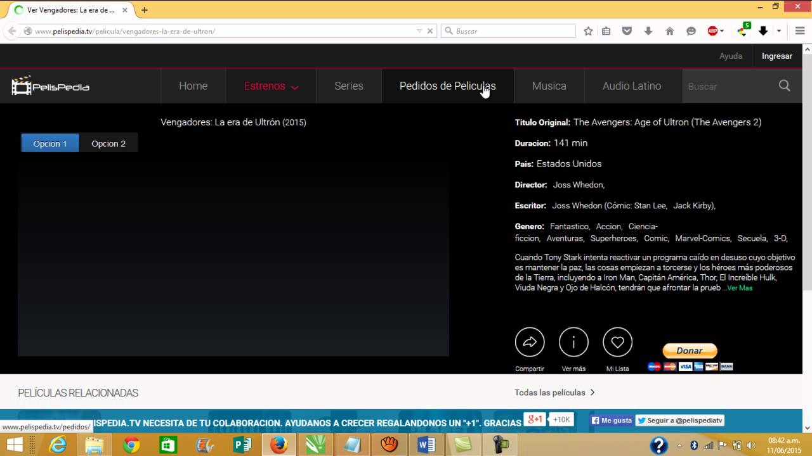The width and height of the screenshot is (812, 456).
Task: Expand the Estrenos dropdown menu
Action: click(x=295, y=87)
